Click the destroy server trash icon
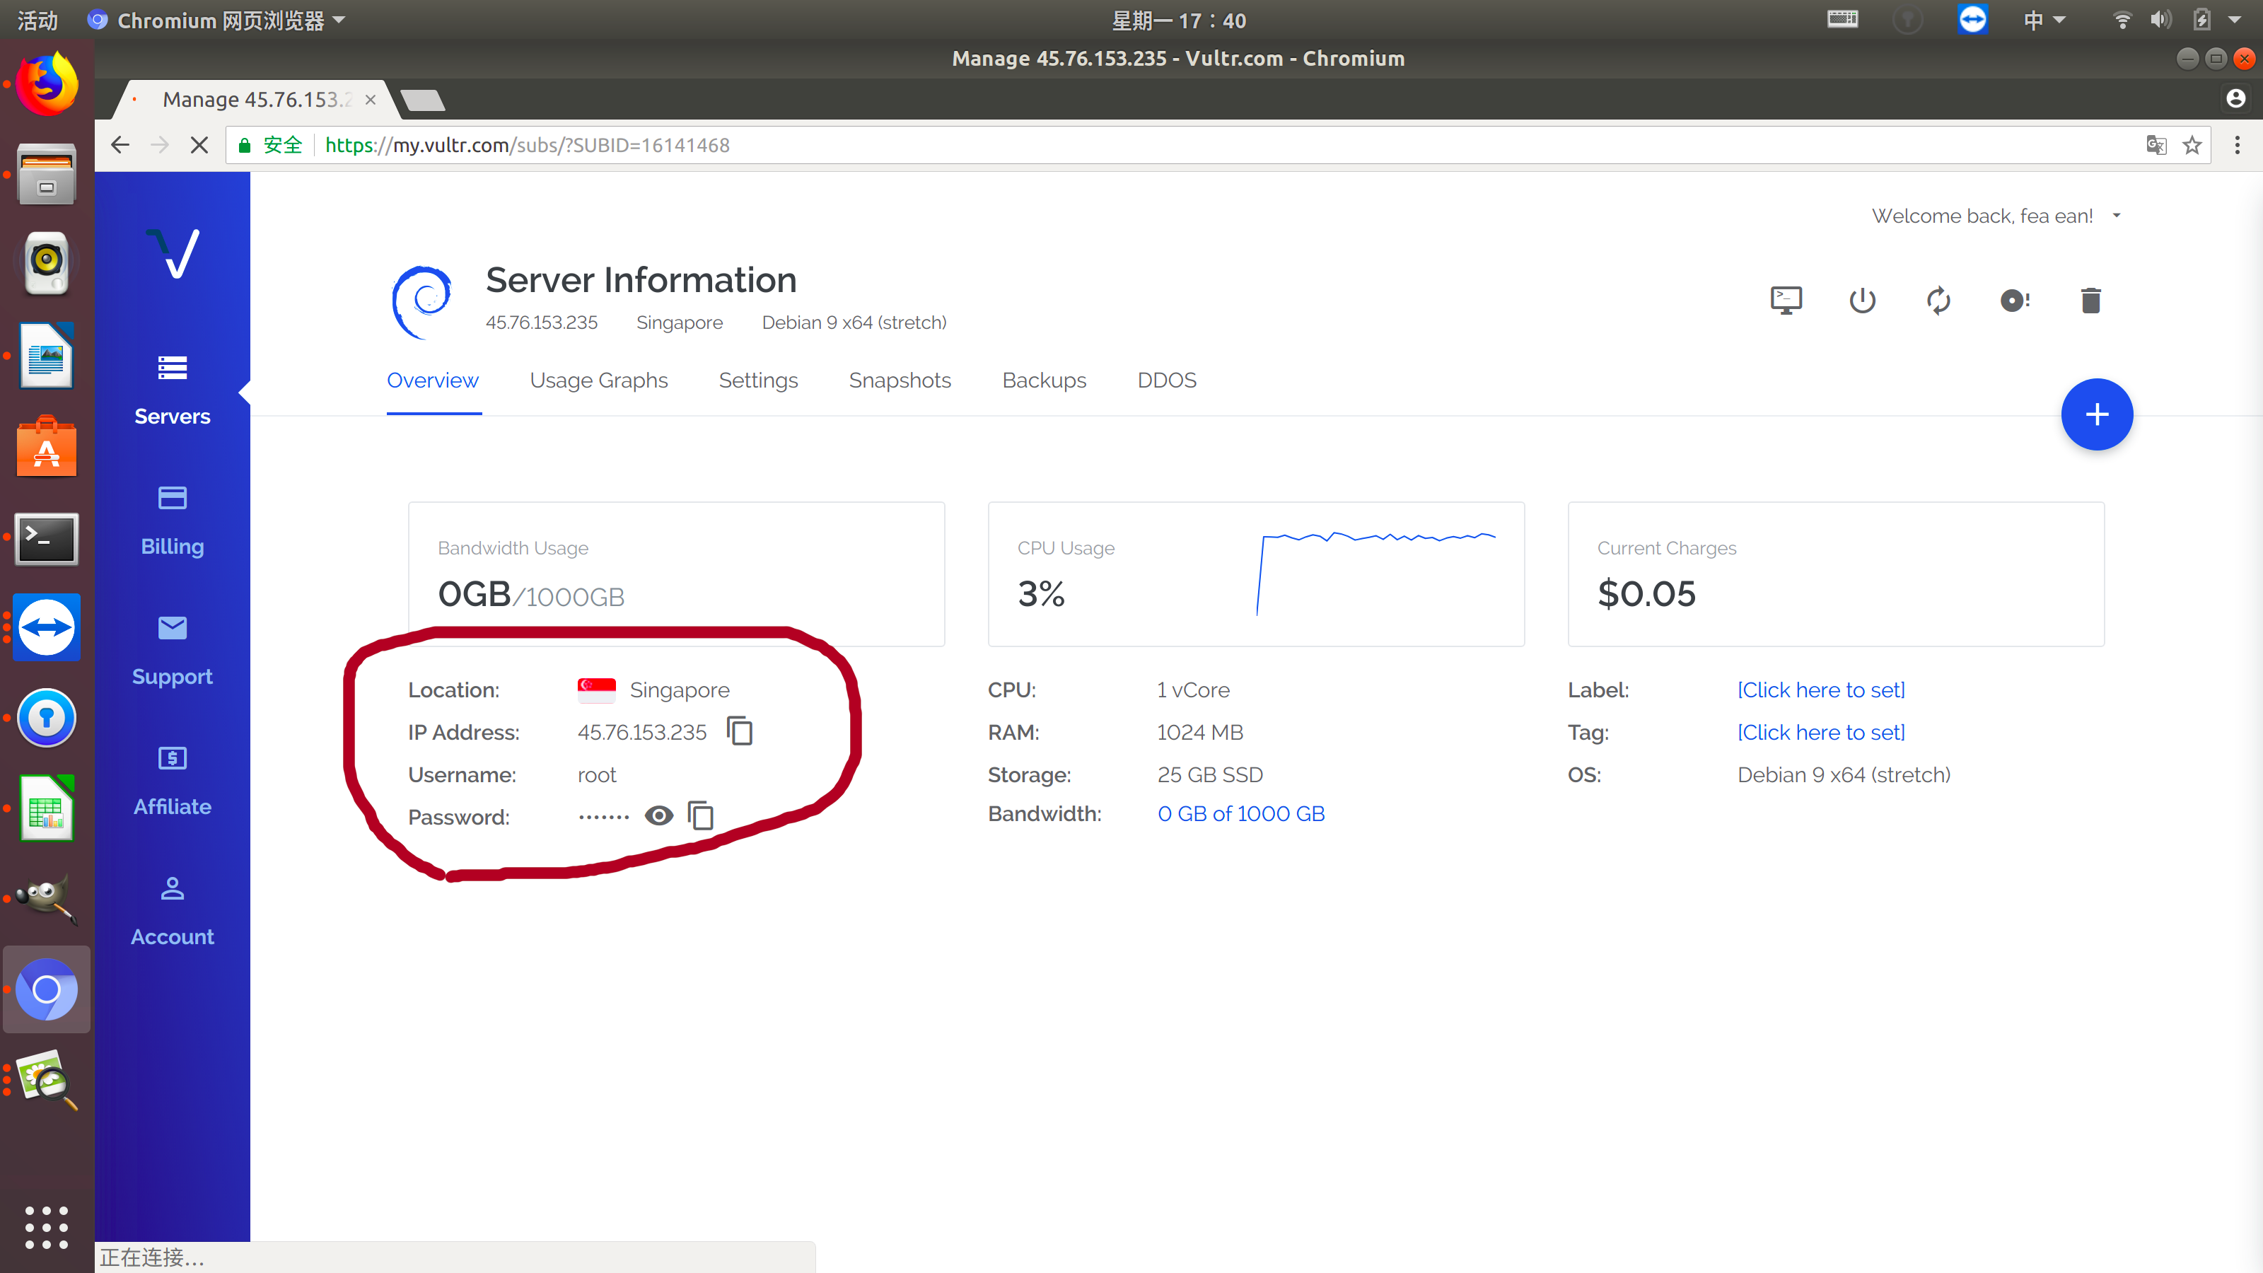This screenshot has width=2263, height=1273. [x=2091, y=301]
